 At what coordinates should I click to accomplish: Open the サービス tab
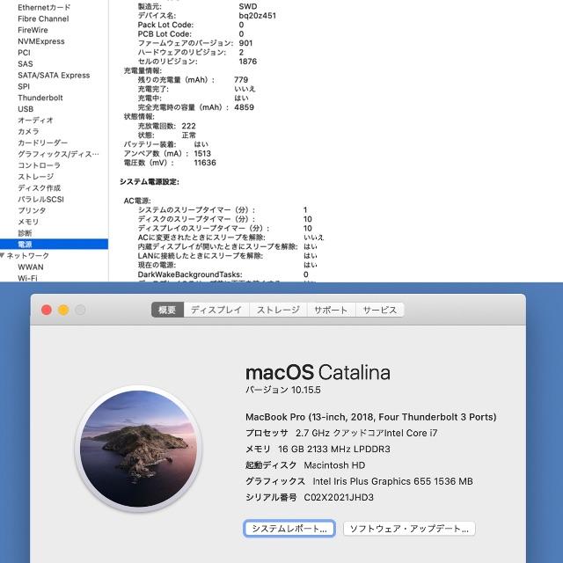379,310
